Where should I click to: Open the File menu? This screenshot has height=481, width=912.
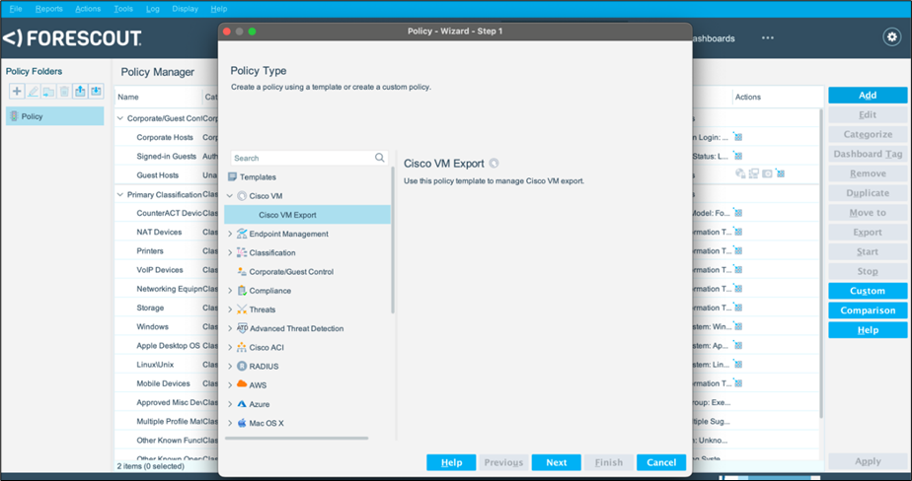(16, 9)
